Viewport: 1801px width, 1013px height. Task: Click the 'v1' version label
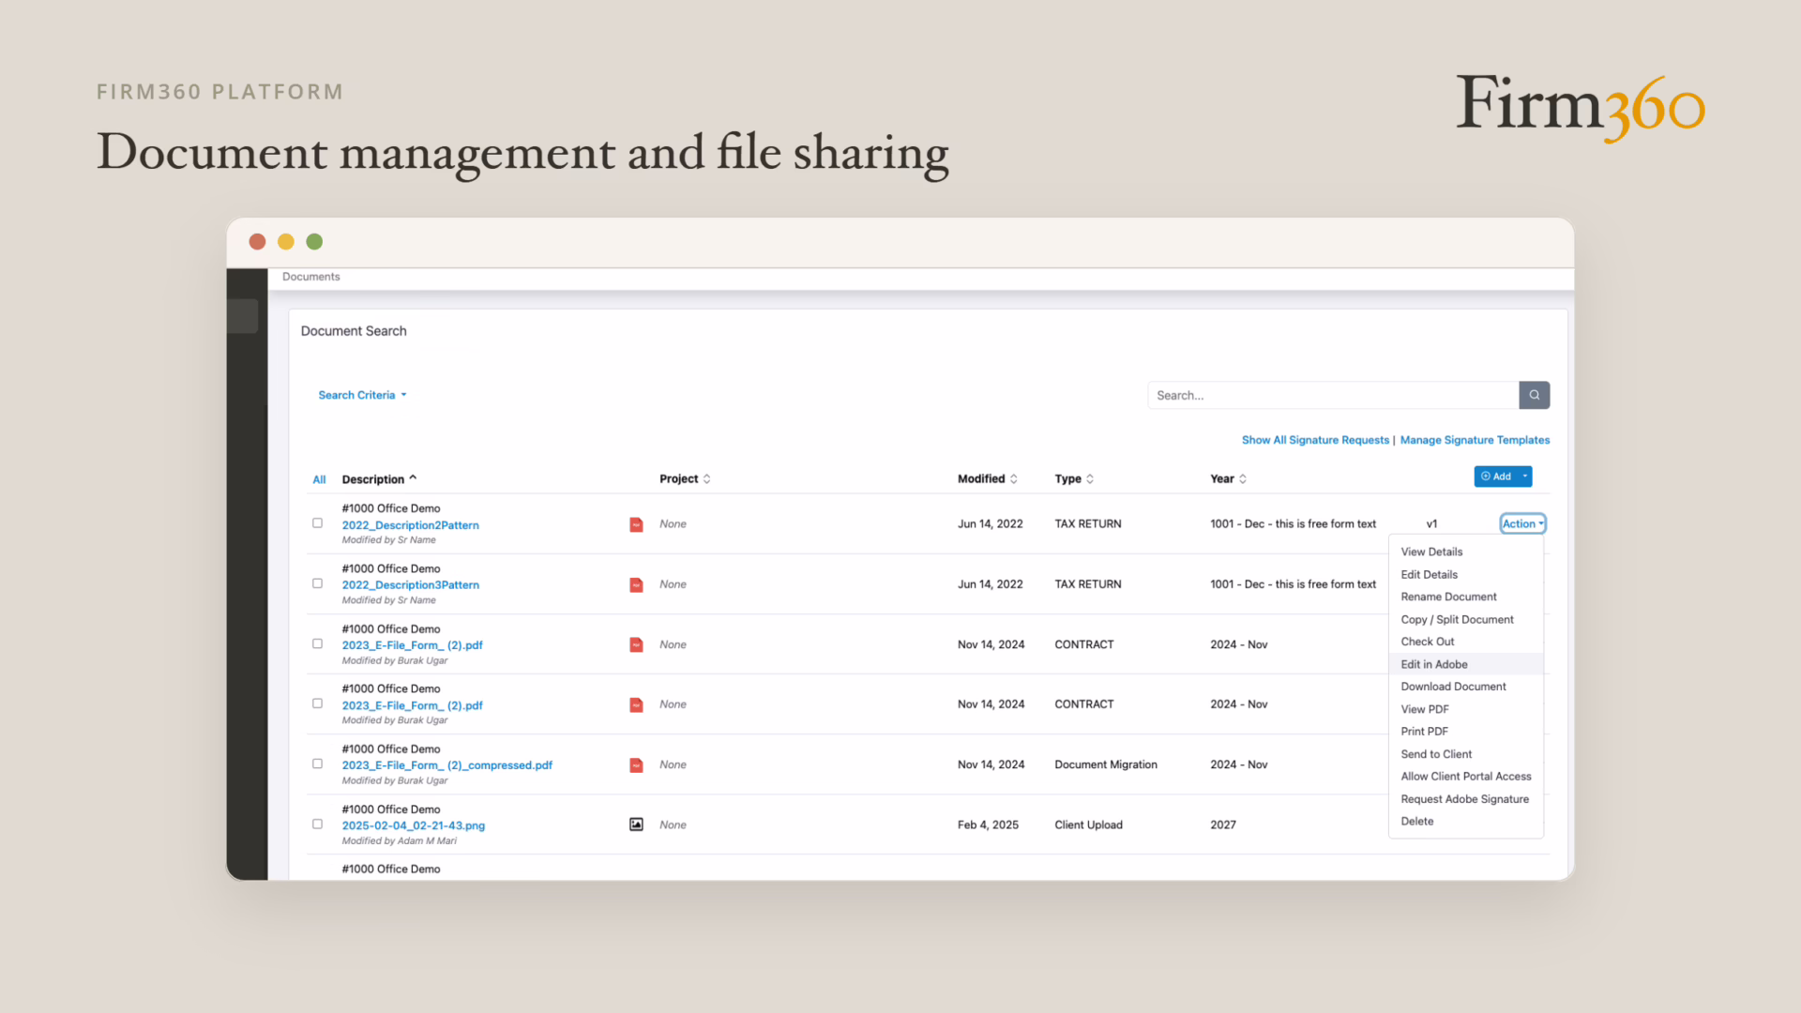1431,524
